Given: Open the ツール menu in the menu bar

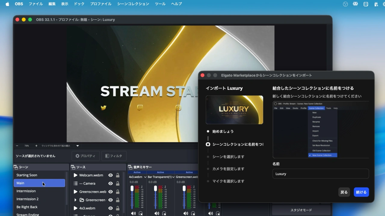Looking at the screenshot, I should [x=160, y=4].
